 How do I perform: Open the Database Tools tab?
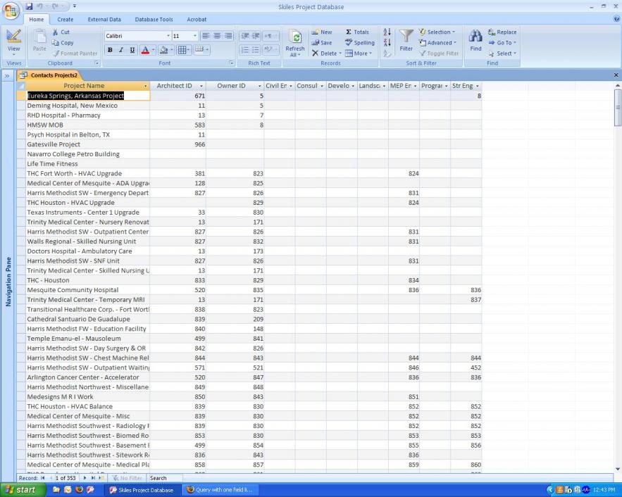coord(154,20)
